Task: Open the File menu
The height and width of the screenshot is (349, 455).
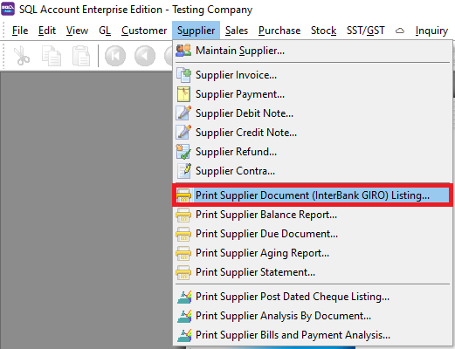Action: 20,31
